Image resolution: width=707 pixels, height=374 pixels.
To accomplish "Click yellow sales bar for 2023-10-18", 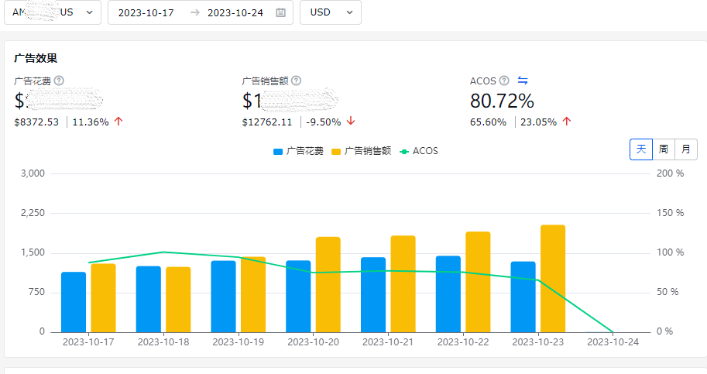I will point(178,300).
